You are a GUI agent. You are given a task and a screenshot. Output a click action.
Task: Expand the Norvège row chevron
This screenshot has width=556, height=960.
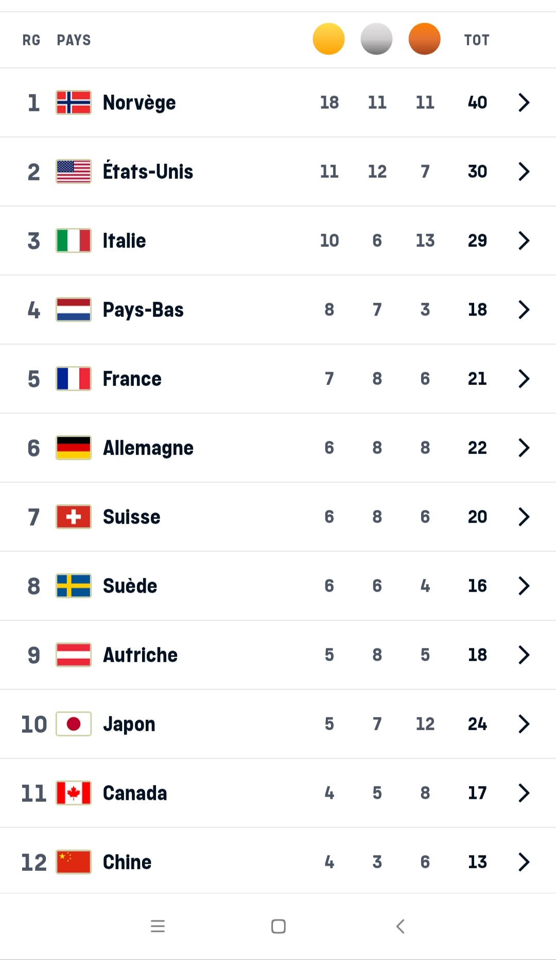pos(524,103)
